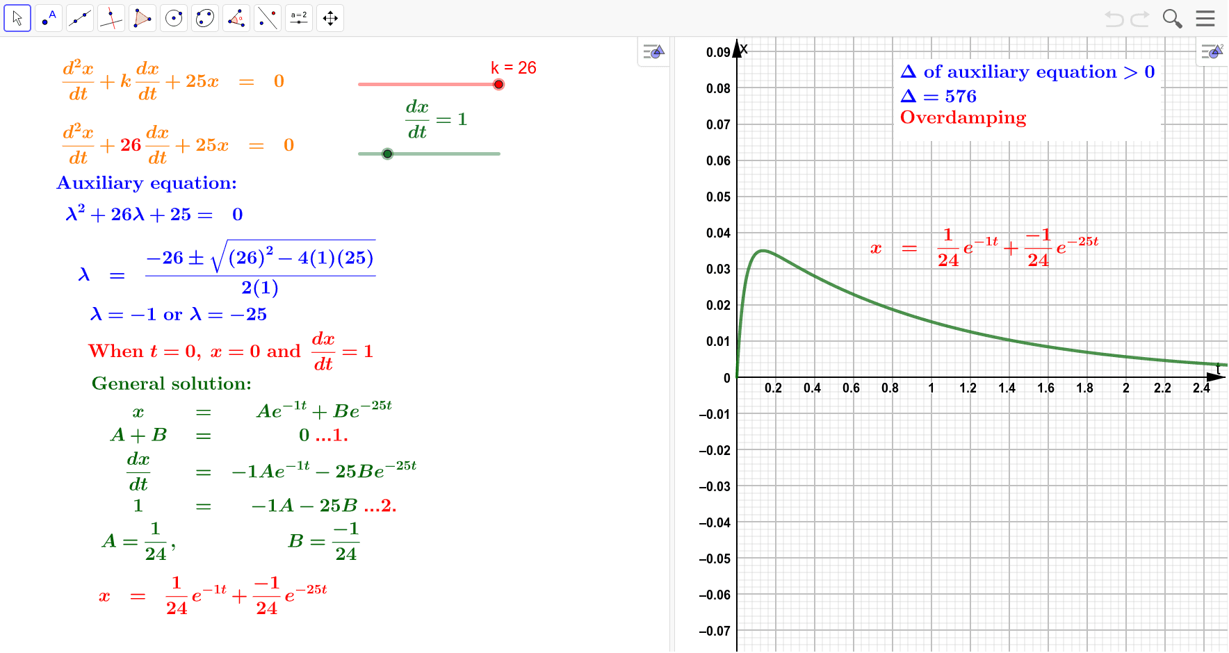Screen dimensions: 1229x653
Task: Click the red k = 26 slider handle
Action: tap(498, 85)
